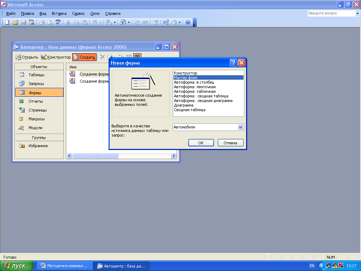
Task: Switch to Макросы objects
Action: click(39, 119)
